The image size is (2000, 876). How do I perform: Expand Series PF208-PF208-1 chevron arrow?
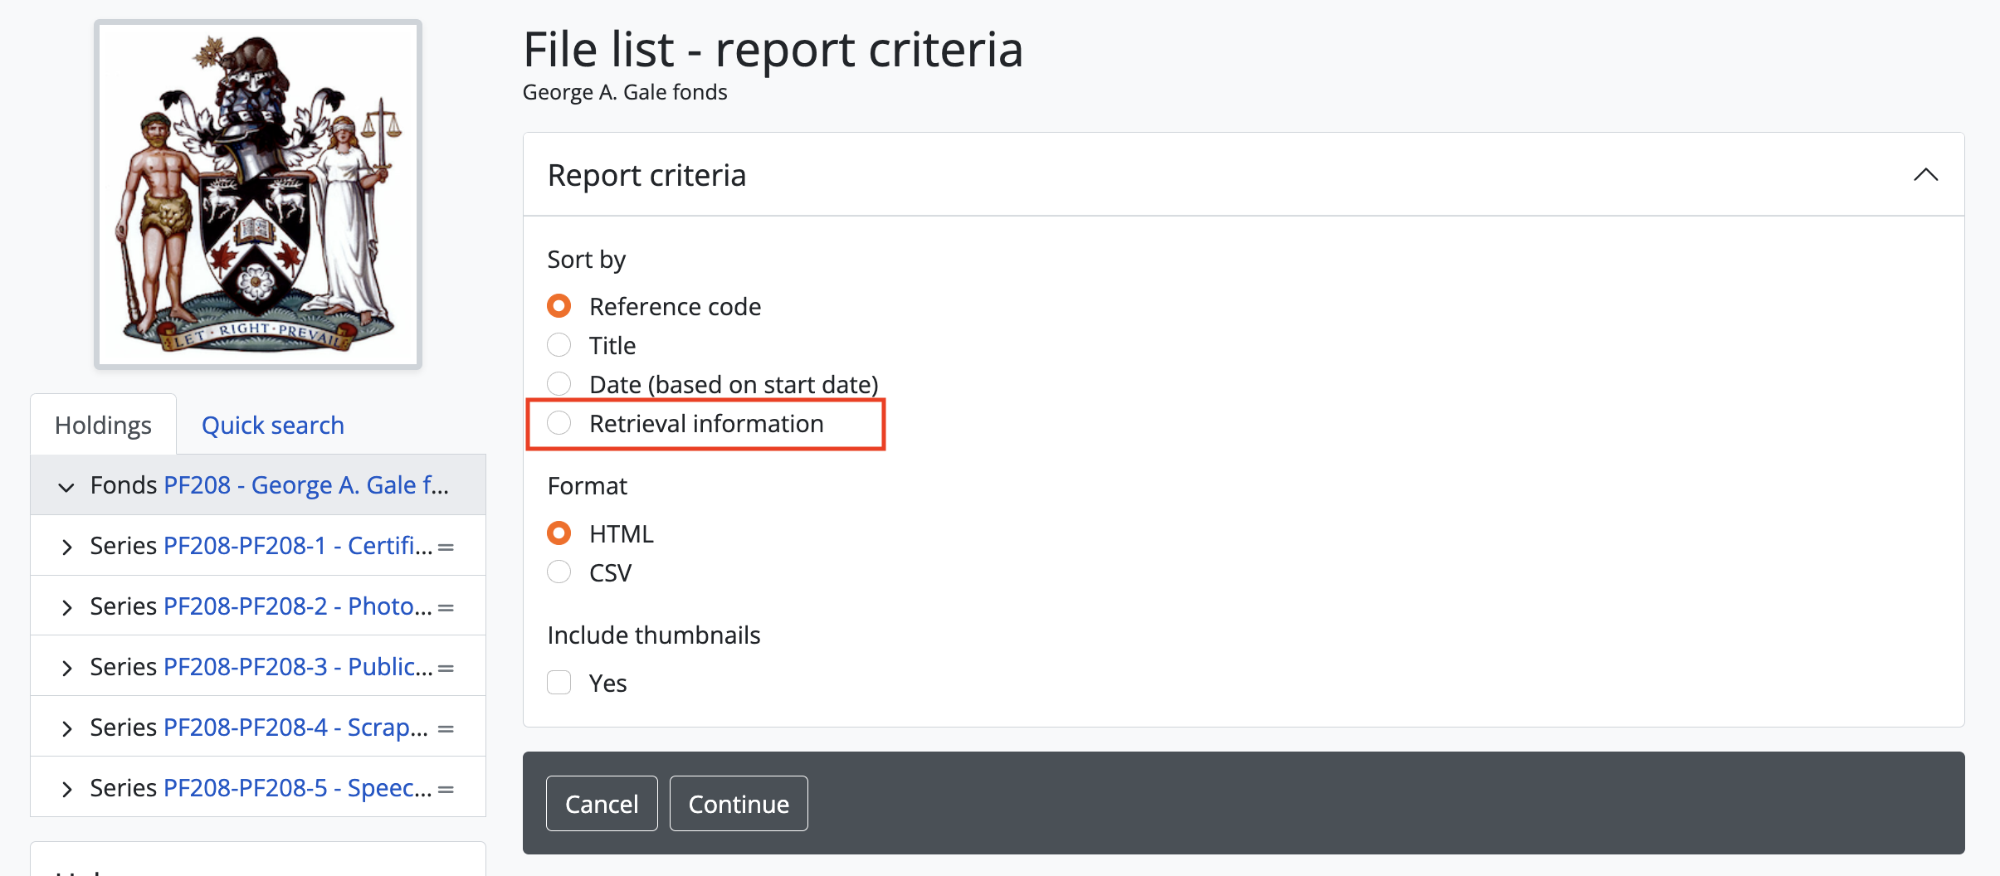coord(66,547)
